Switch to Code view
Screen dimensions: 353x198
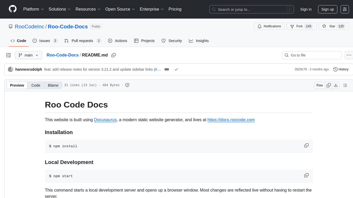pos(36,85)
